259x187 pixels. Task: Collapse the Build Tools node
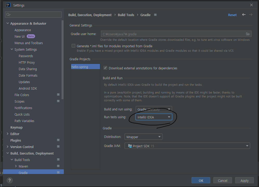pyautogui.click(x=12, y=160)
